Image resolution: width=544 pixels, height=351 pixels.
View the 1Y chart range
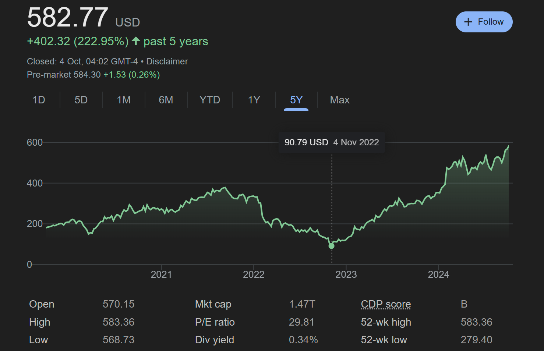point(254,100)
